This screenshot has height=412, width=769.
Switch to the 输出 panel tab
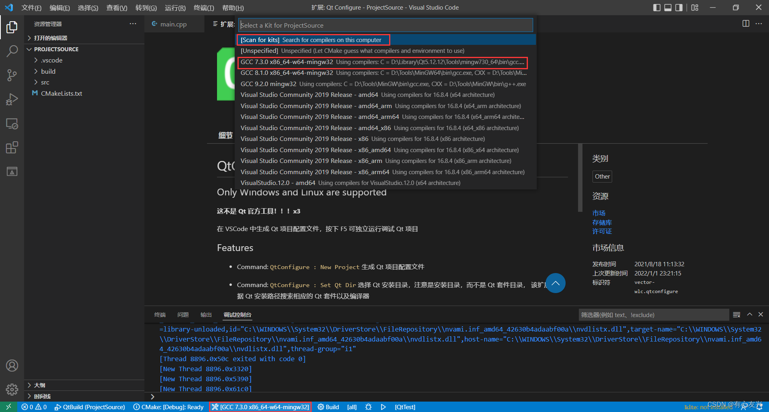206,315
